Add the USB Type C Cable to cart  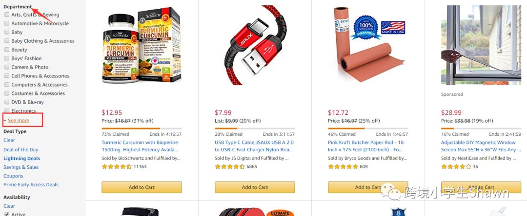click(x=255, y=187)
